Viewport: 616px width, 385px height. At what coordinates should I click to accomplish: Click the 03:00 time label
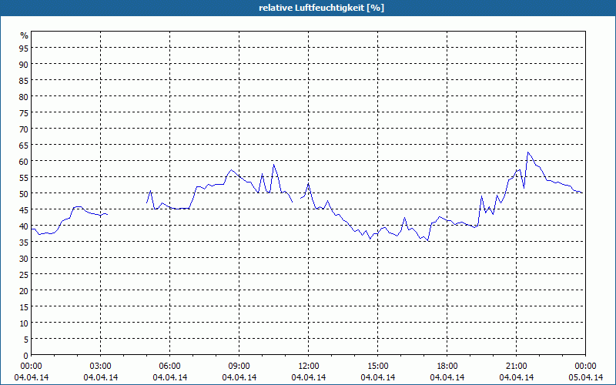coord(101,367)
